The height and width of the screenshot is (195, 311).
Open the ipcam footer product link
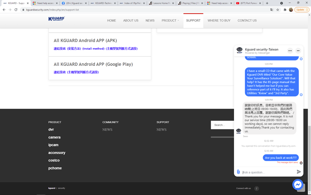[53, 145]
